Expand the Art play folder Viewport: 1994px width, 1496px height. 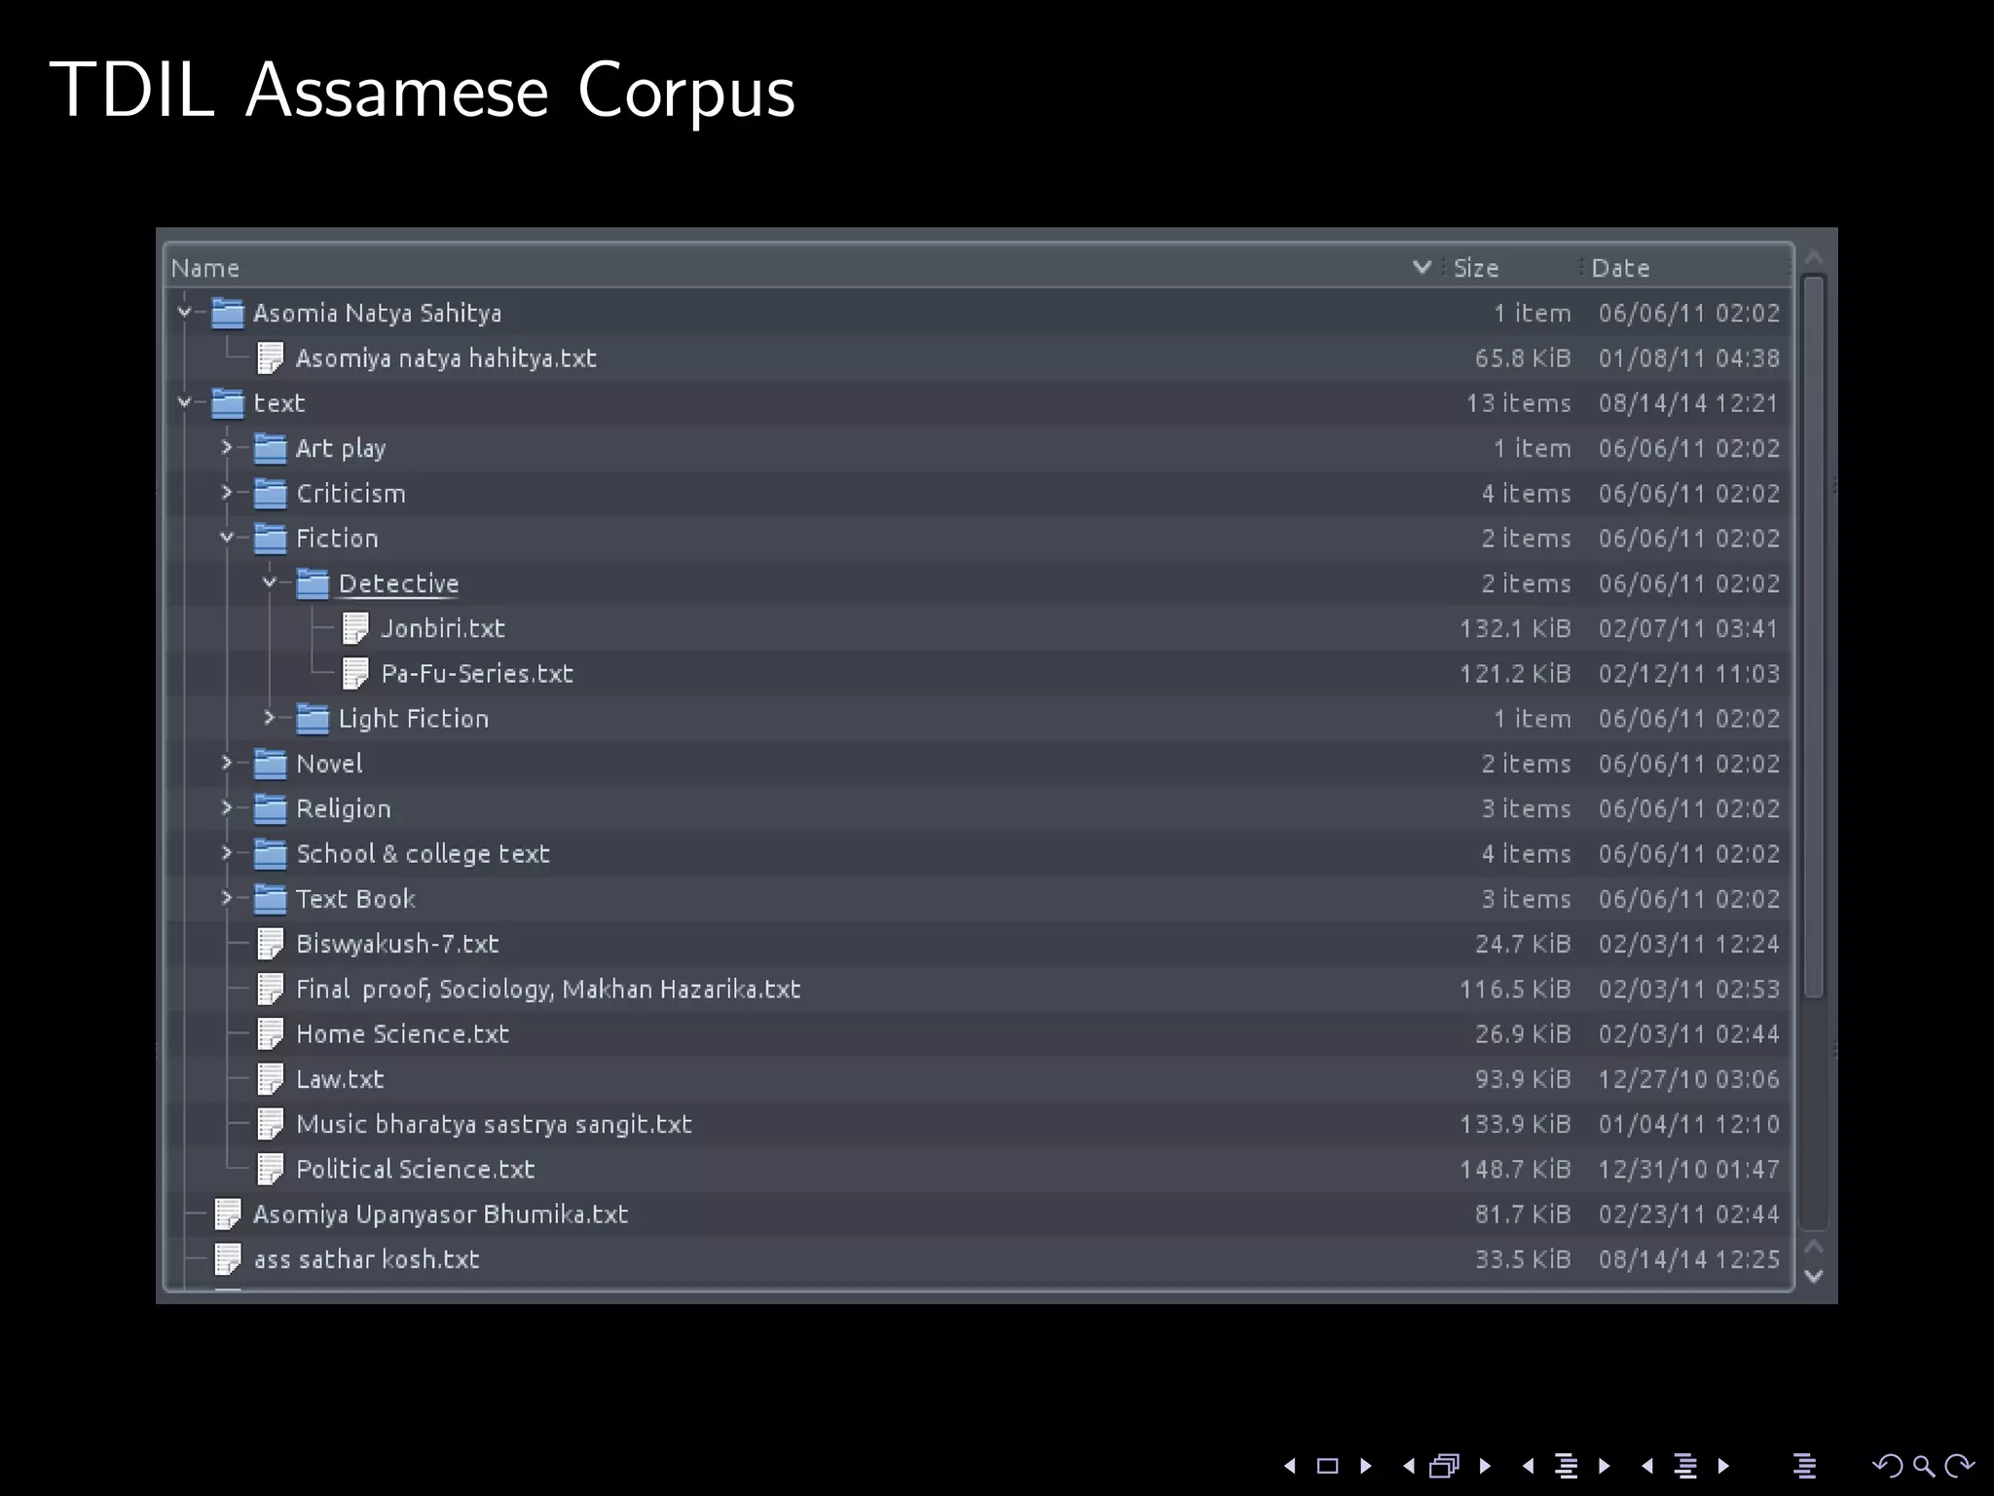[227, 447]
